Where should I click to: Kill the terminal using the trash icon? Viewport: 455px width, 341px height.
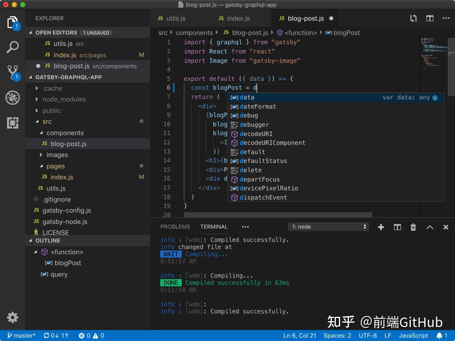point(413,227)
